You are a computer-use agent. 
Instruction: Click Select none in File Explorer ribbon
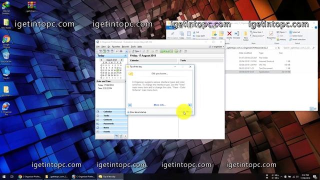coord(296,36)
